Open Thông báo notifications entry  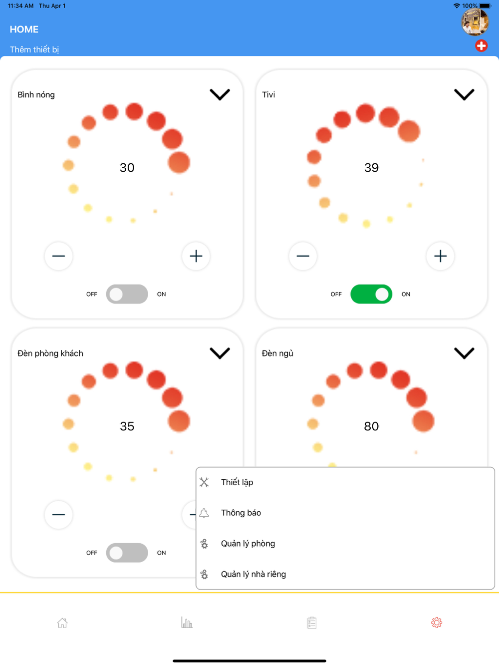tap(241, 513)
